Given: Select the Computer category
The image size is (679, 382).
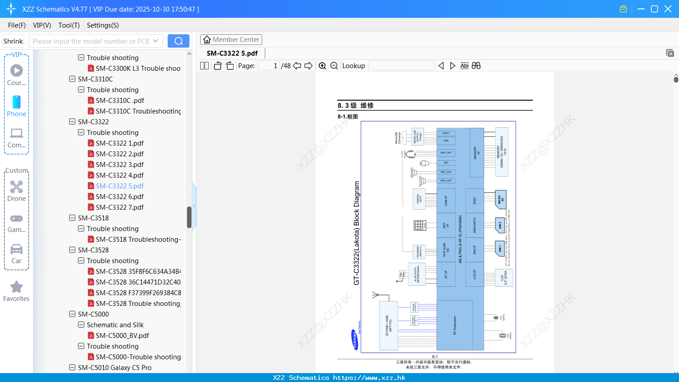Looking at the screenshot, I should coord(16,138).
